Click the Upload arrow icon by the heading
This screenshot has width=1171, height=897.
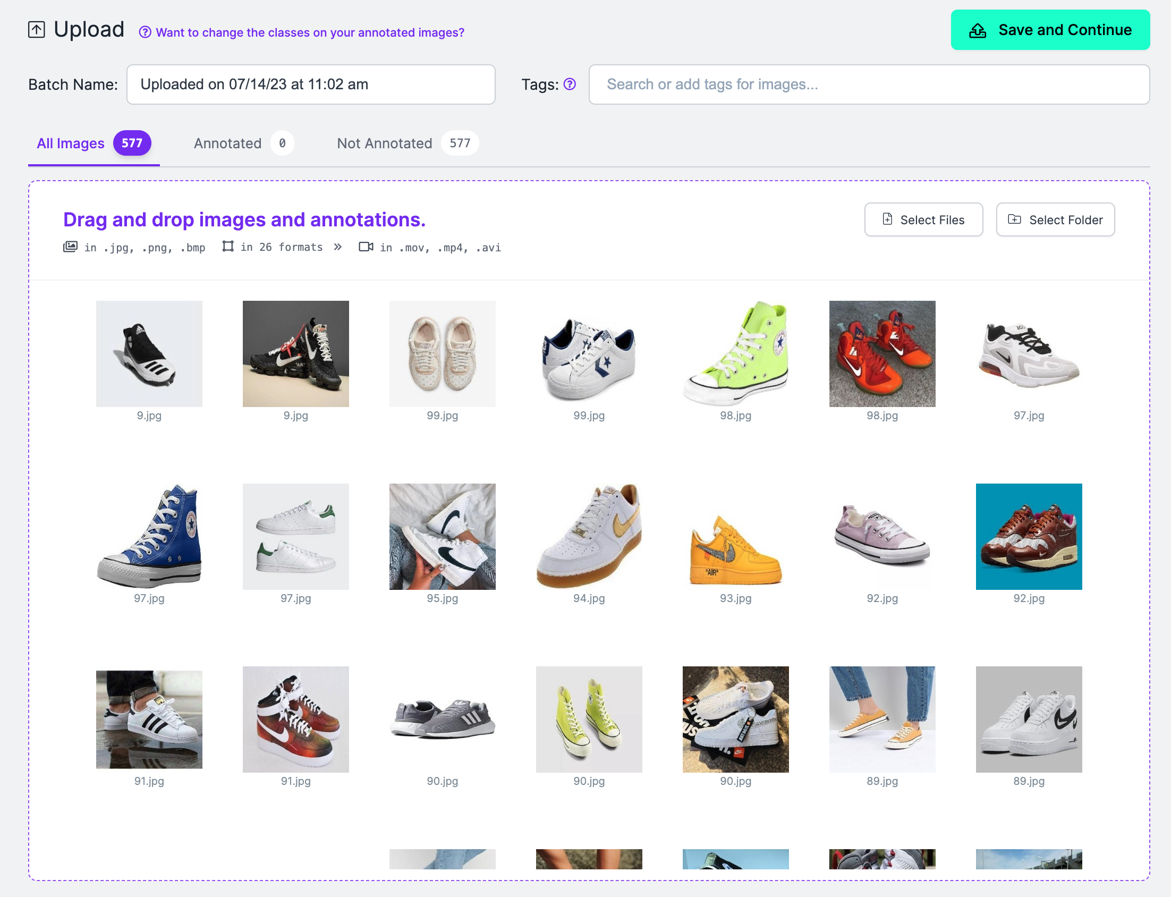[36, 30]
